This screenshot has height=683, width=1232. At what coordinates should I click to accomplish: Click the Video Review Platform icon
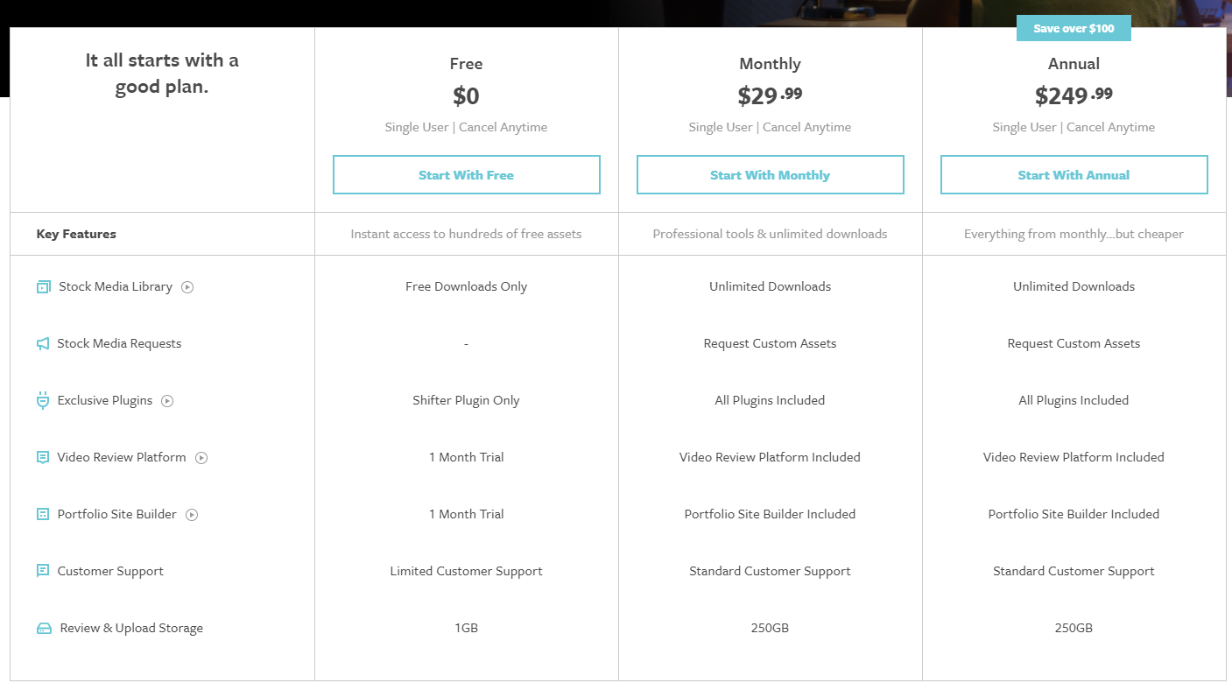pyautogui.click(x=43, y=458)
